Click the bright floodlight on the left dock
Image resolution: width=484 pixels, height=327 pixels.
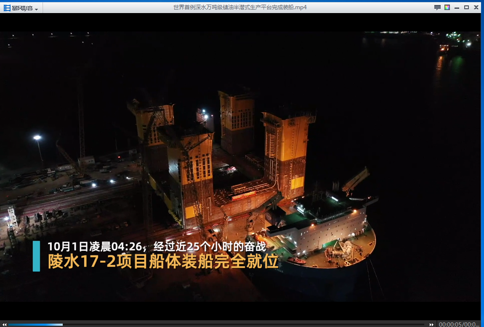(x=37, y=137)
